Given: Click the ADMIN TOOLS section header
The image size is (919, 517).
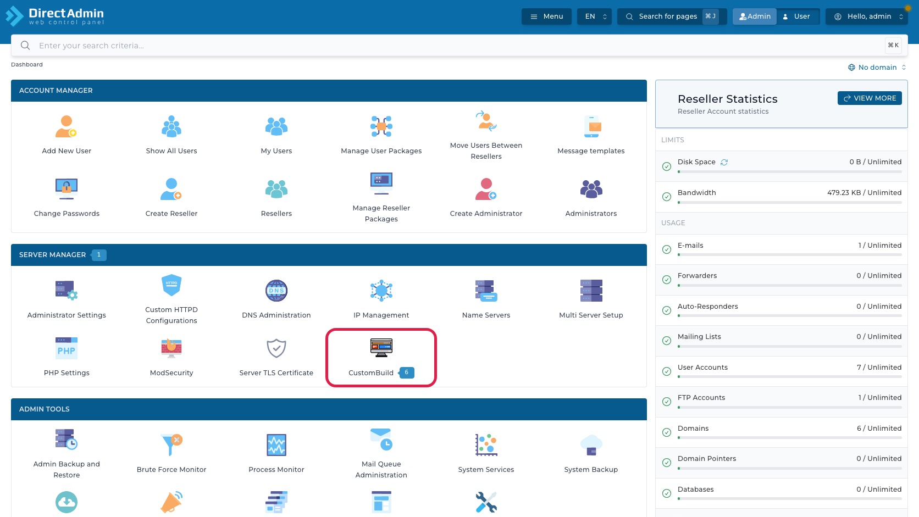Looking at the screenshot, I should coord(329,409).
